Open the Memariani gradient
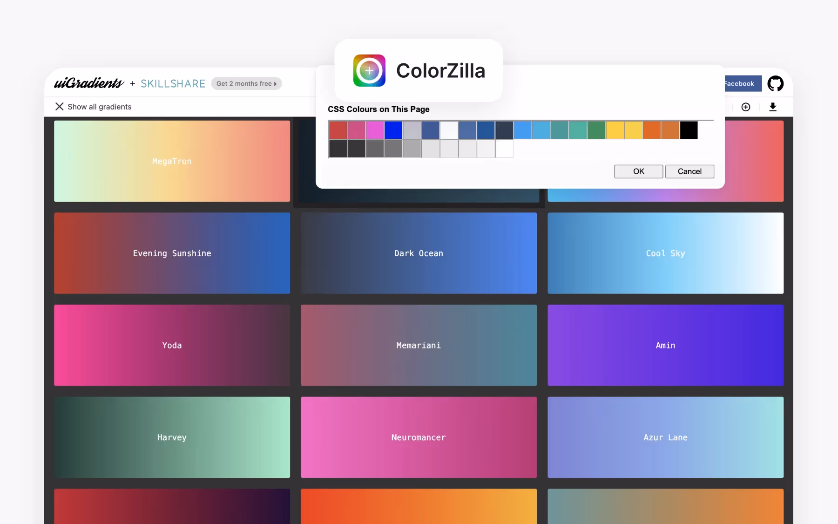 pos(419,345)
